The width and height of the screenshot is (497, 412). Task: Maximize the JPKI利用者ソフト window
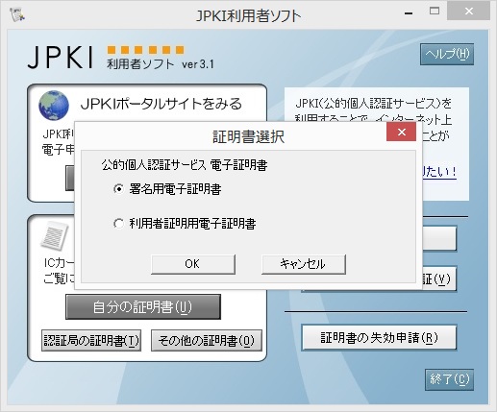click(x=435, y=12)
